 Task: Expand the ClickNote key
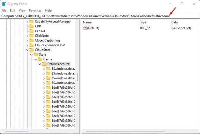27,36
